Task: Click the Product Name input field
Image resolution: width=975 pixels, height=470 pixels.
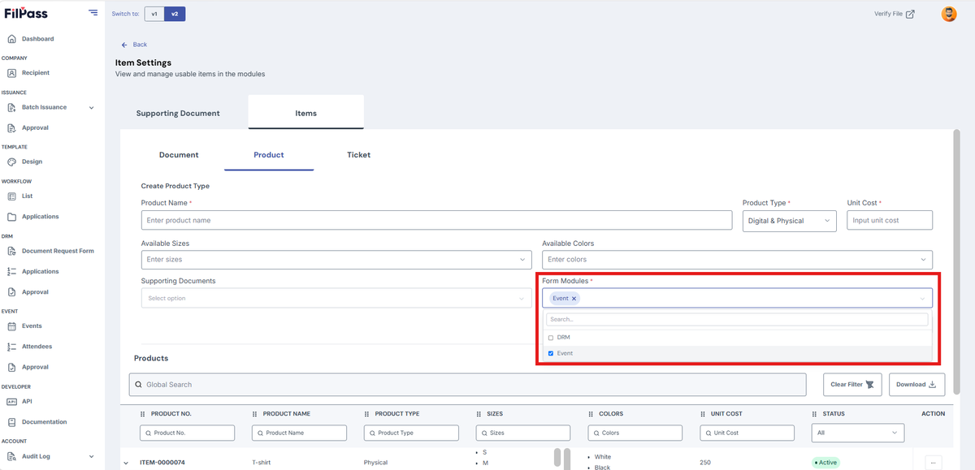Action: click(x=436, y=221)
